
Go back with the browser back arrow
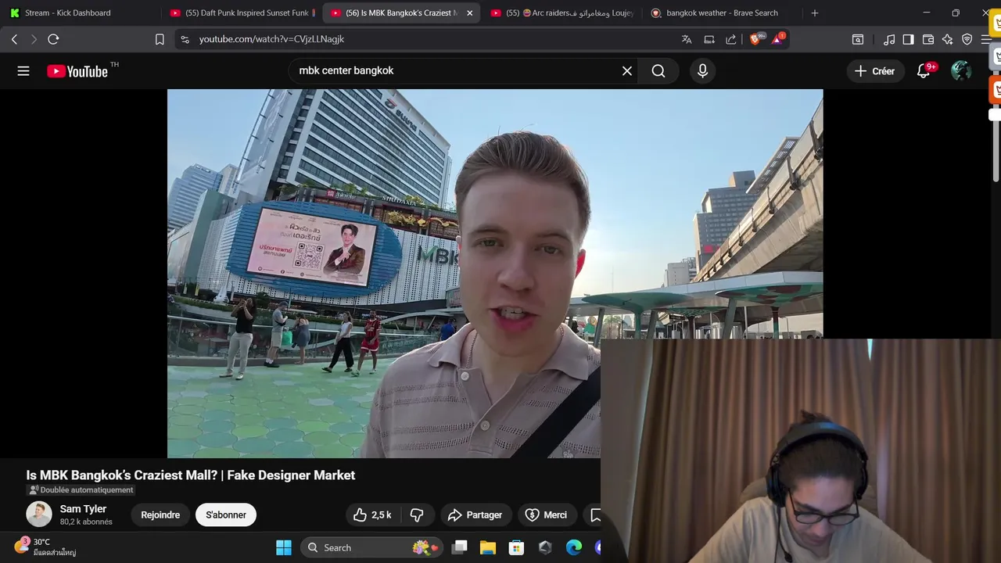[14, 39]
